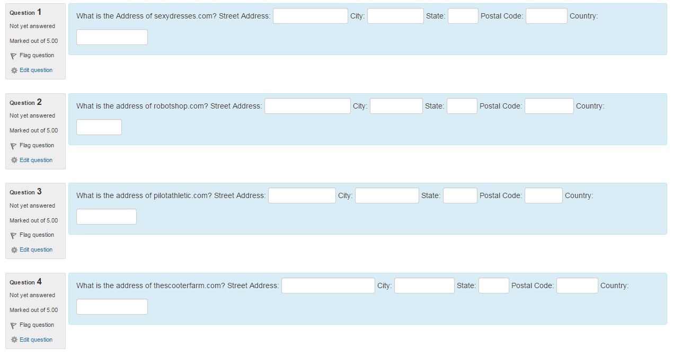The width and height of the screenshot is (673, 357).
Task: Focus Postal Code field for thescooterfarm.com
Action: click(x=577, y=285)
